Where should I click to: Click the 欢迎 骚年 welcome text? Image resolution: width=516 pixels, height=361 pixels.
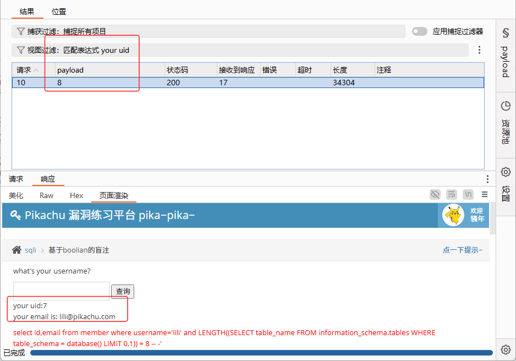(477, 215)
